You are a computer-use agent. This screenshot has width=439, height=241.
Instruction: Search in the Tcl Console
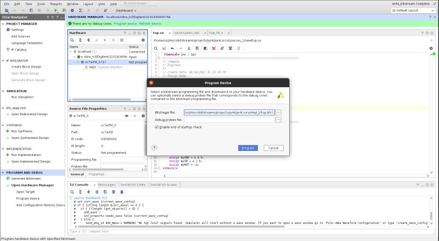(72, 192)
